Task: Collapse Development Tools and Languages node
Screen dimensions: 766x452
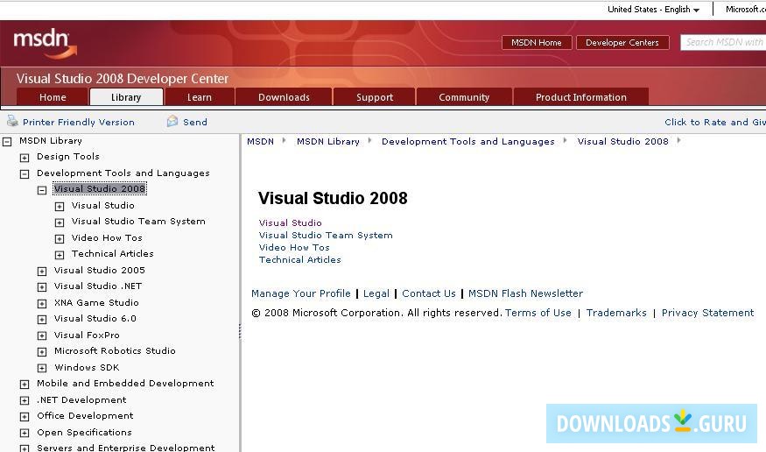Action: 25,174
